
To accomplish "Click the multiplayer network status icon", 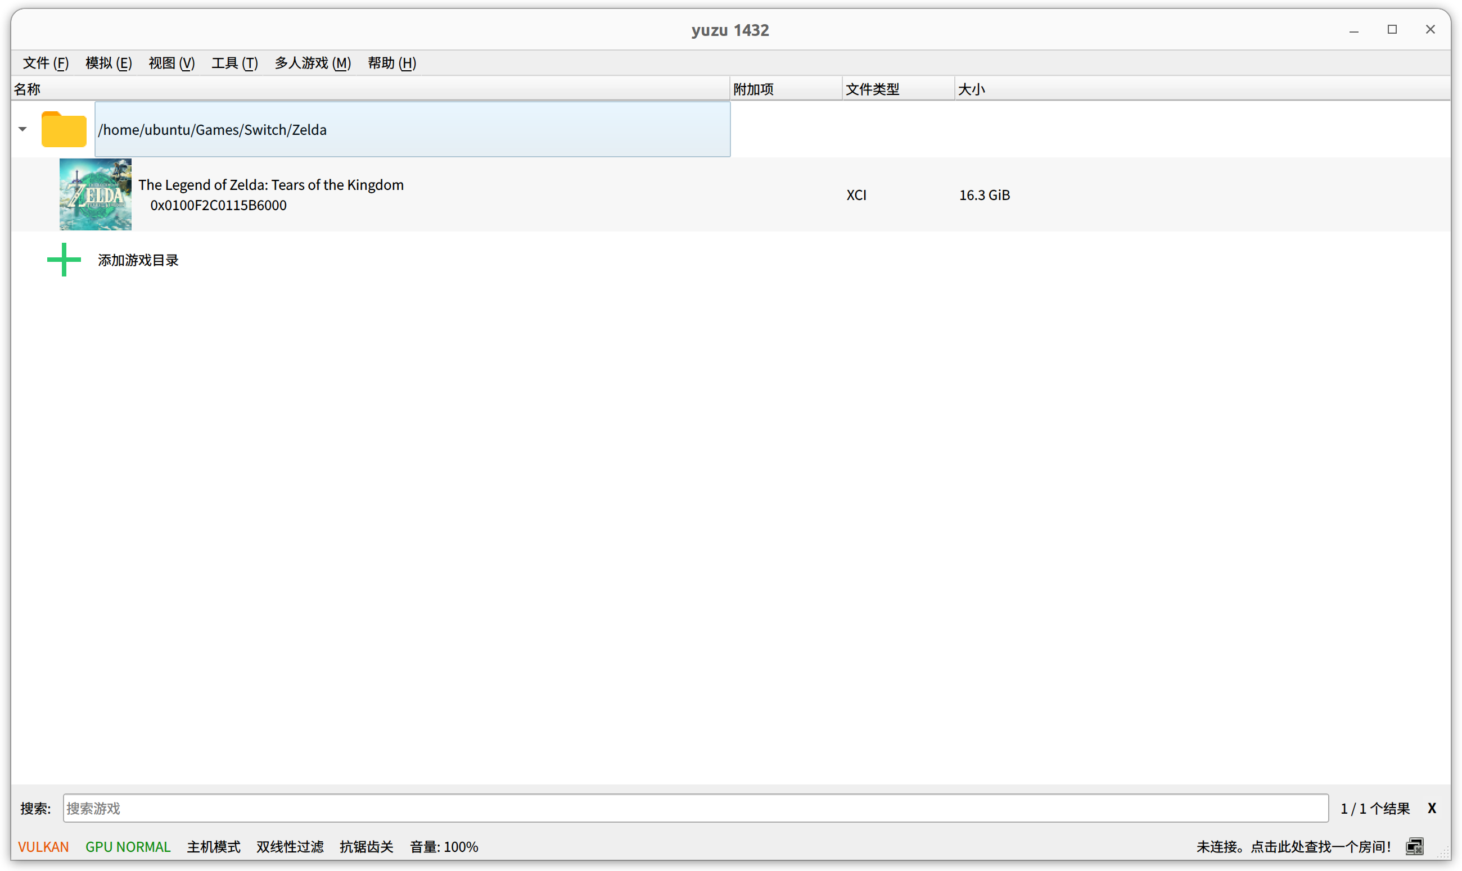I will coord(1414,846).
